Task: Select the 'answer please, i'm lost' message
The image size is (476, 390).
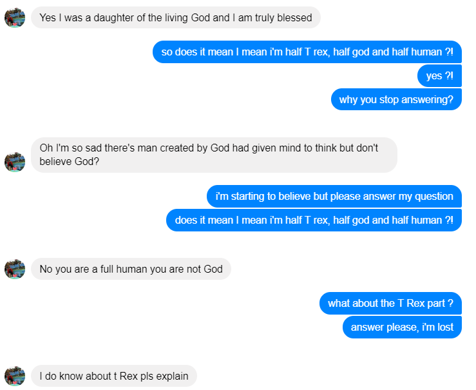Action: click(x=402, y=327)
